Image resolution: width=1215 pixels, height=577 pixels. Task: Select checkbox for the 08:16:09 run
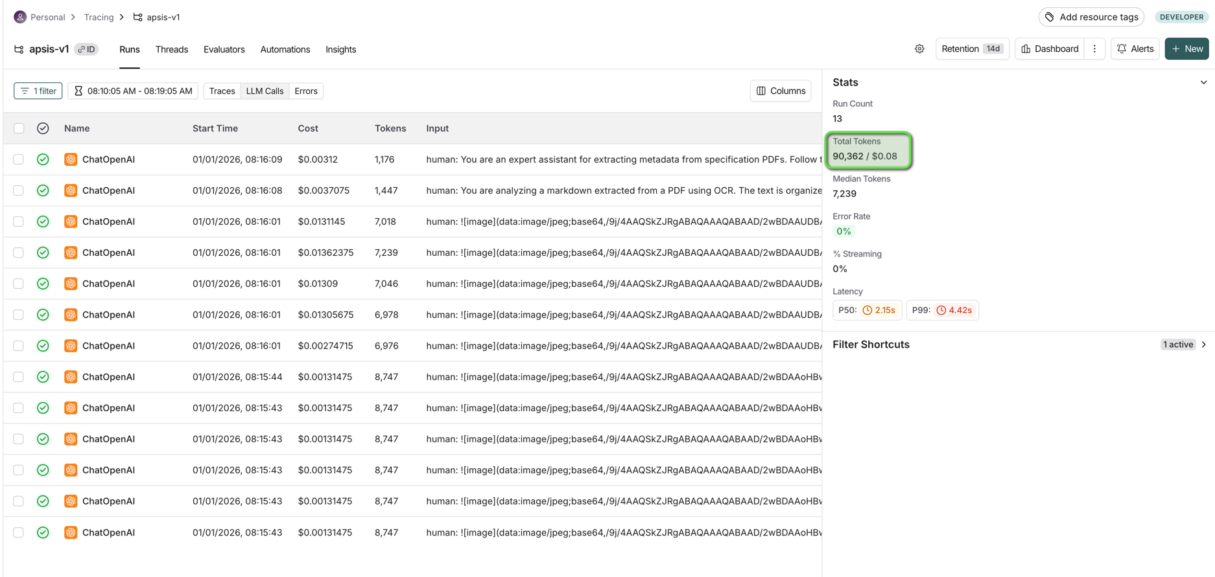click(19, 159)
